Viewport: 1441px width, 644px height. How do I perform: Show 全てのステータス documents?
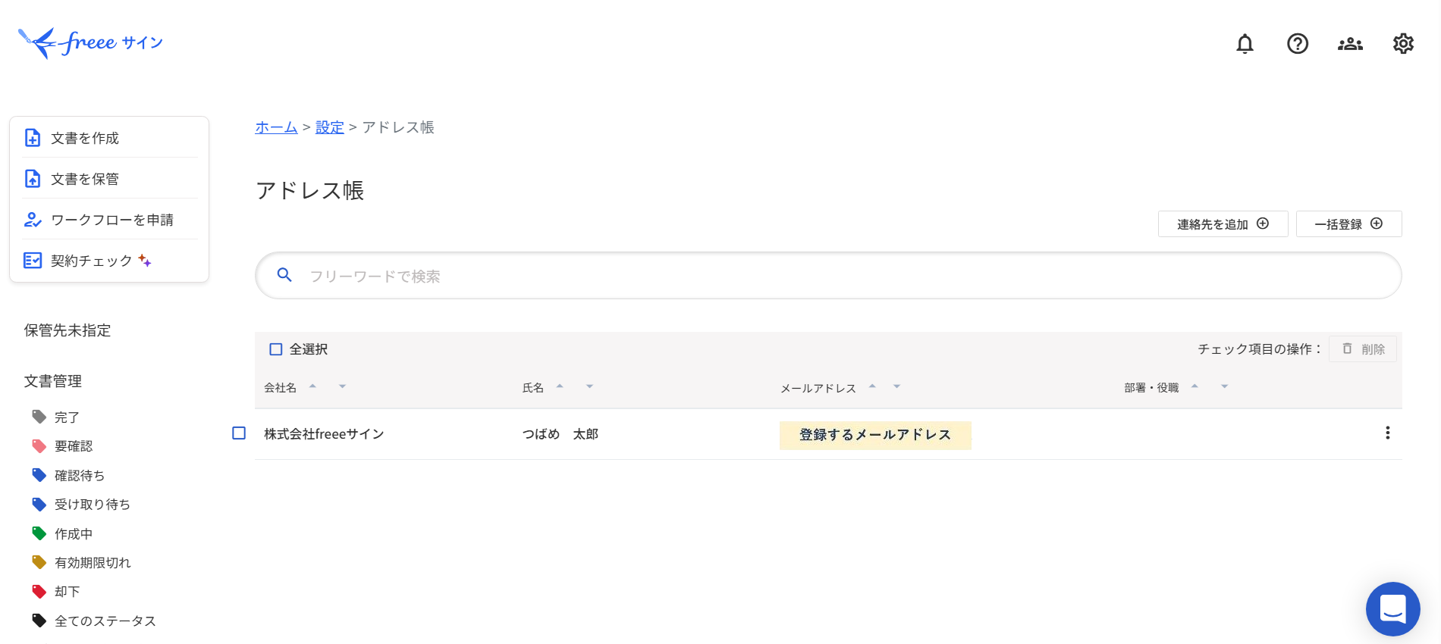pos(105,621)
